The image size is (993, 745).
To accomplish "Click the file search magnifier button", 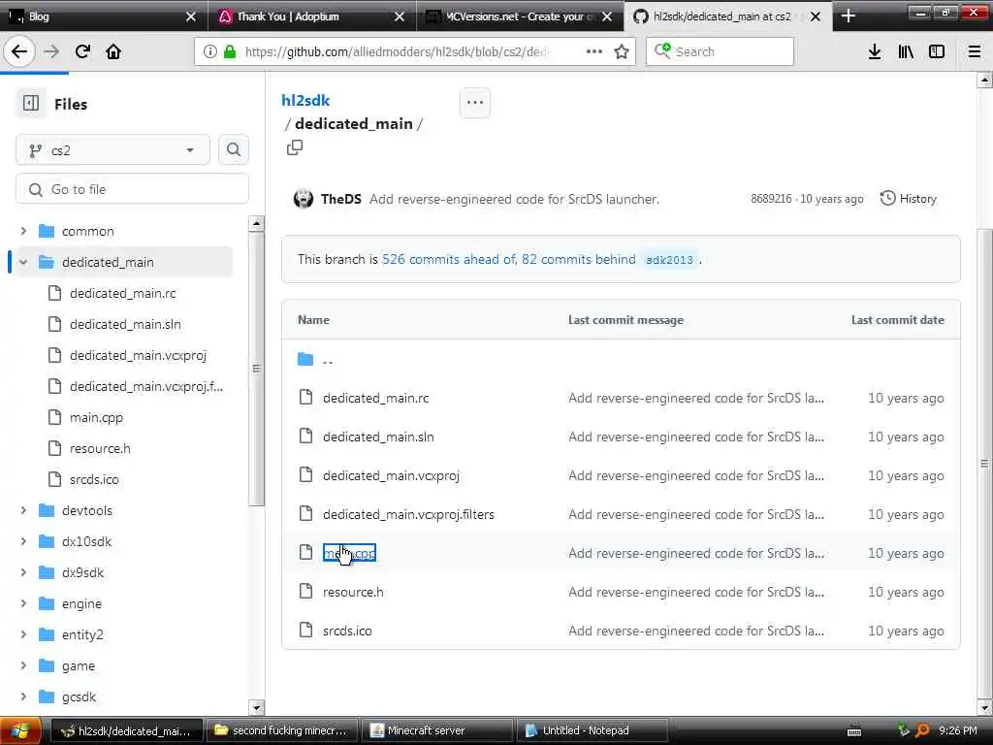I will pyautogui.click(x=233, y=149).
